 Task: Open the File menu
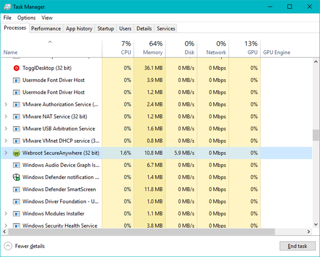(7, 18)
